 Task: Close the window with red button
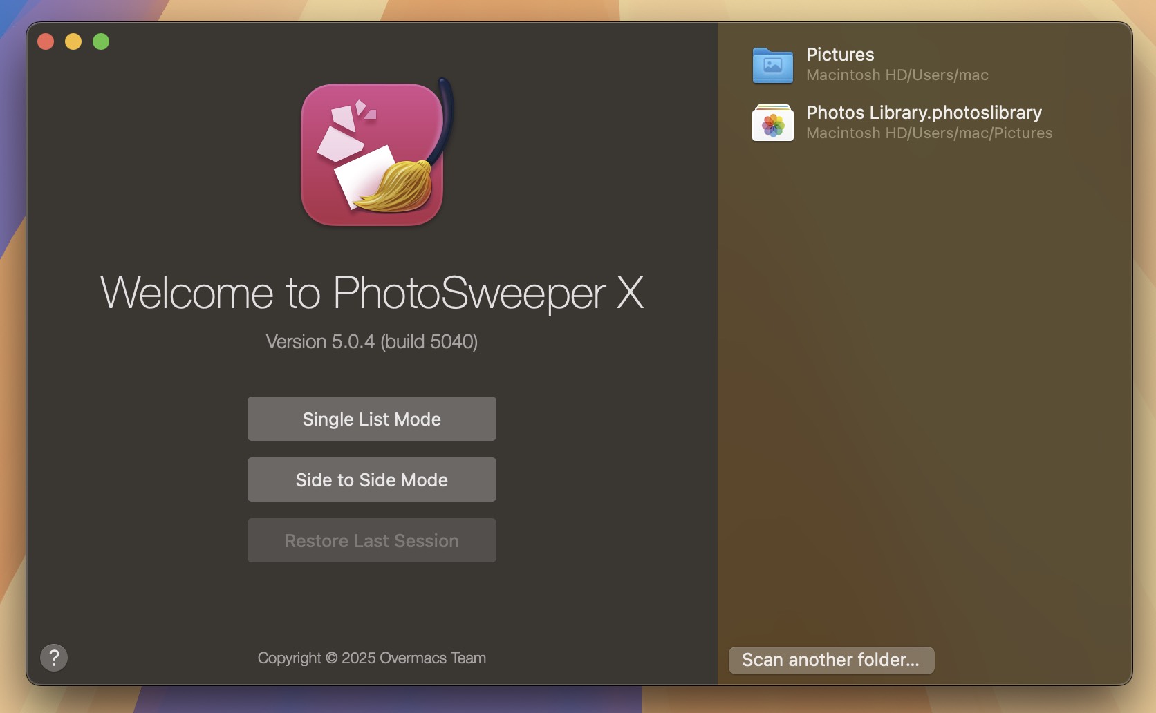[x=46, y=41]
